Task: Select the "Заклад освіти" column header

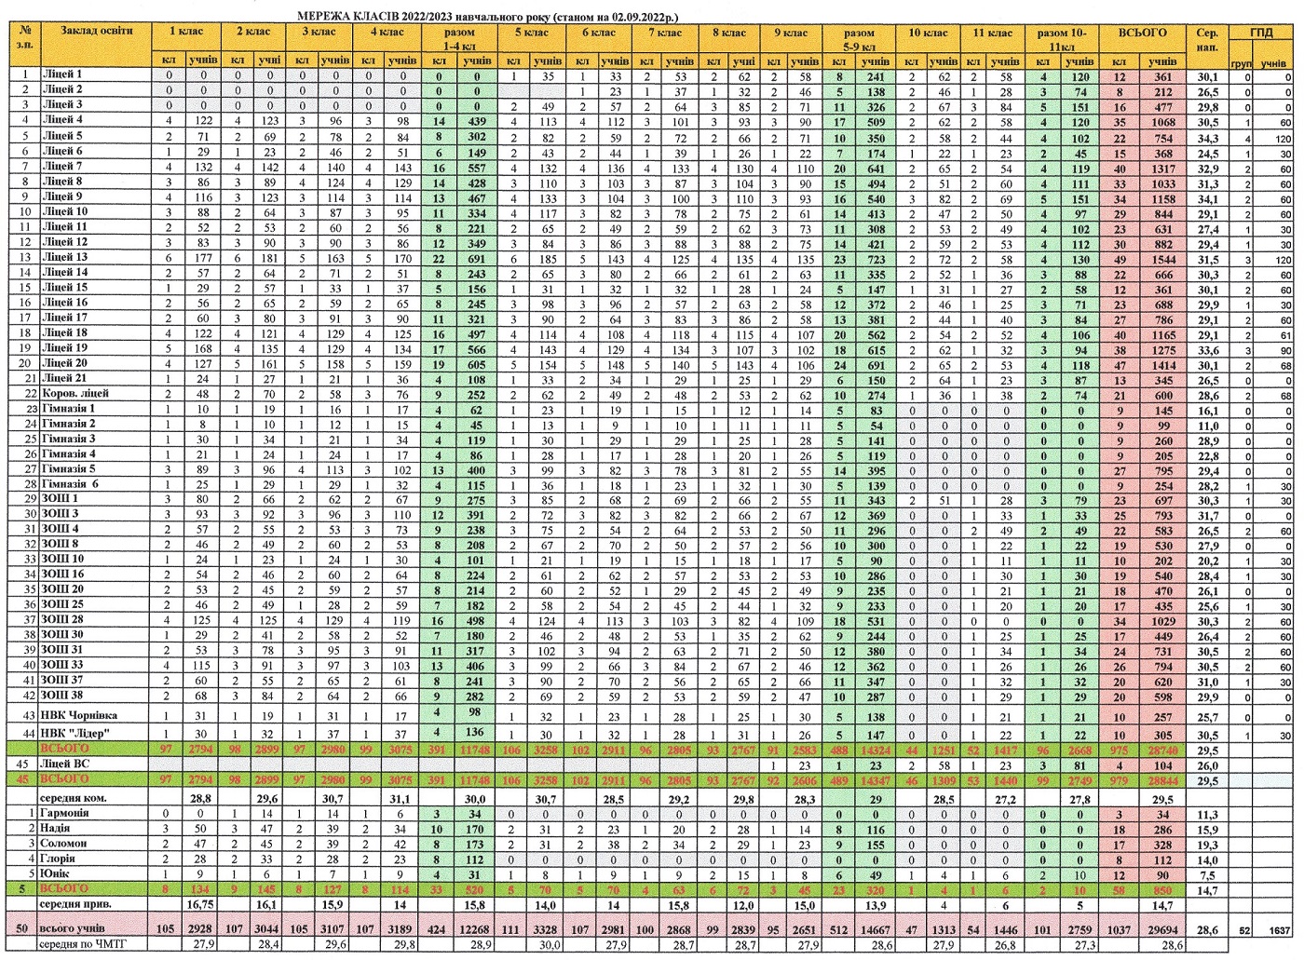Action: [97, 32]
